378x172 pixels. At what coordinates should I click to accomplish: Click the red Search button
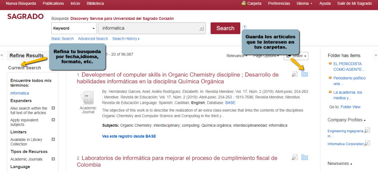(x=225, y=28)
